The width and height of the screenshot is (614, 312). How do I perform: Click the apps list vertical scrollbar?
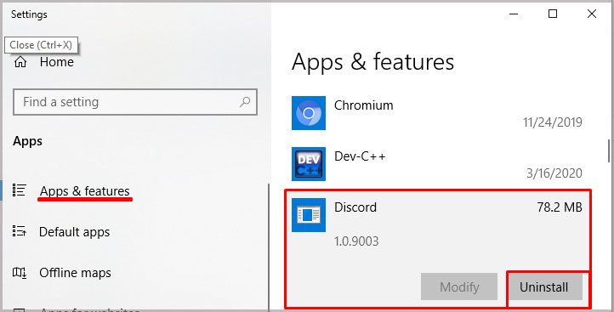(609, 151)
